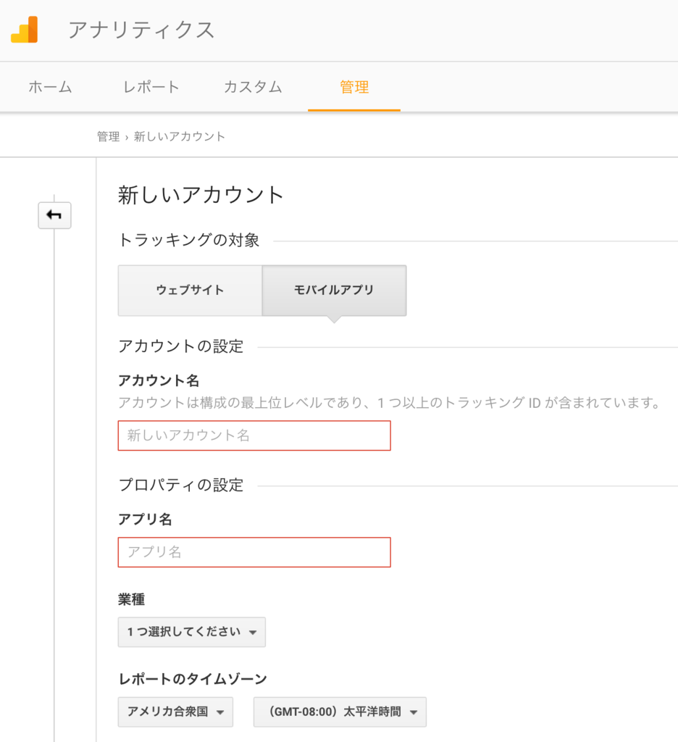Focus the 新しいアカウント名 input field
This screenshot has width=678, height=742.
pyautogui.click(x=254, y=435)
